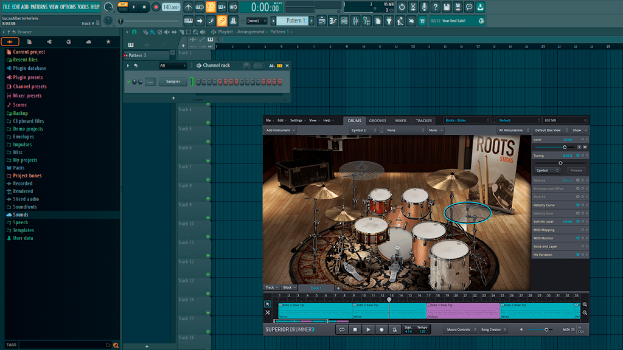Open Superior Drummer Settings menu
The height and width of the screenshot is (350, 623).
point(298,120)
